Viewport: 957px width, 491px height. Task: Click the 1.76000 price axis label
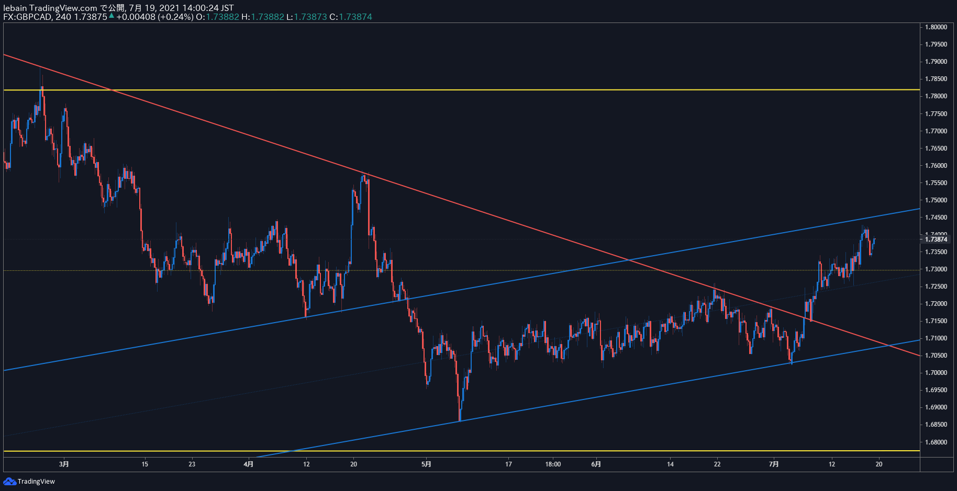[936, 166]
